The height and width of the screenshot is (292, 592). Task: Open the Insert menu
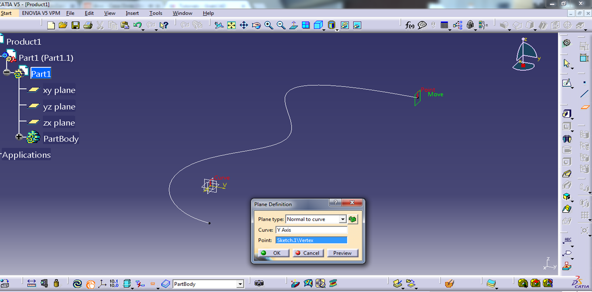click(132, 13)
